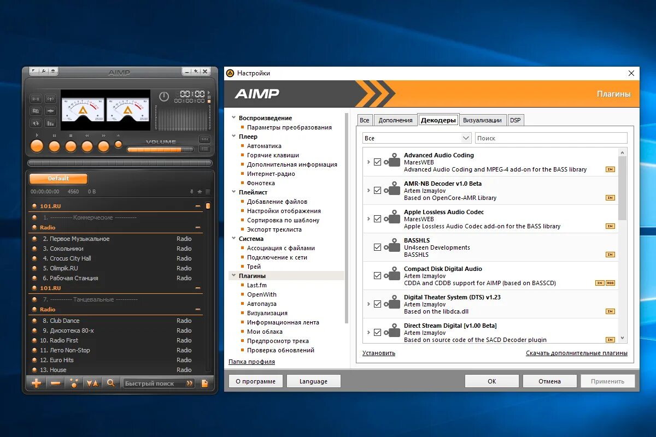This screenshot has height=437, width=656.
Task: Collapse the Плеер settings section
Action: click(x=233, y=137)
